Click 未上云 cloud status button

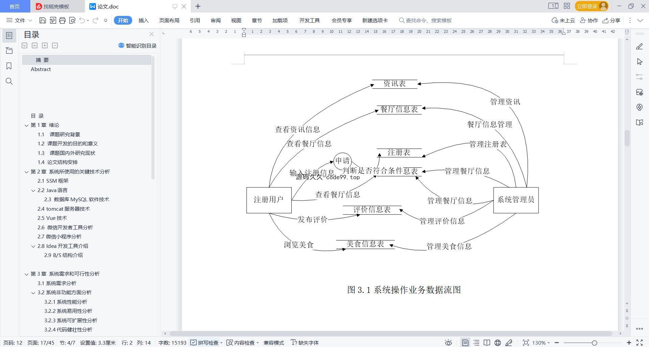tap(563, 20)
